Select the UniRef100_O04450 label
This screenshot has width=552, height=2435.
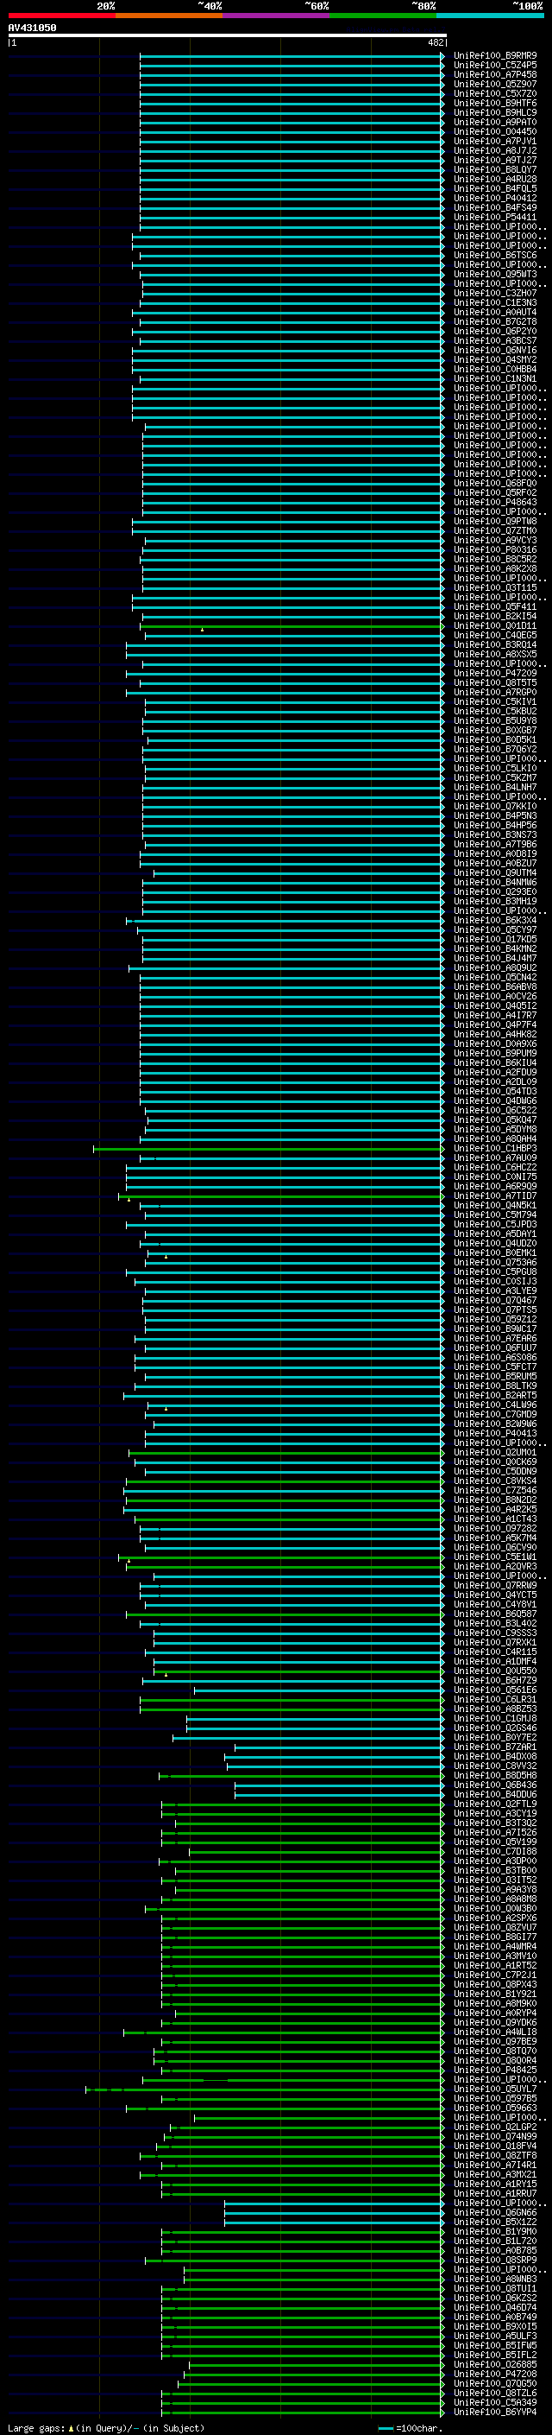coord(495,131)
